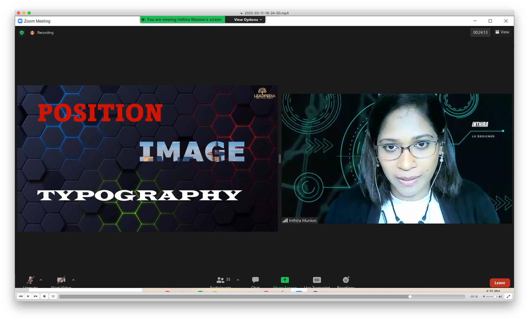Toggle the Start Video camera icon
The height and width of the screenshot is (321, 529).
(61, 280)
